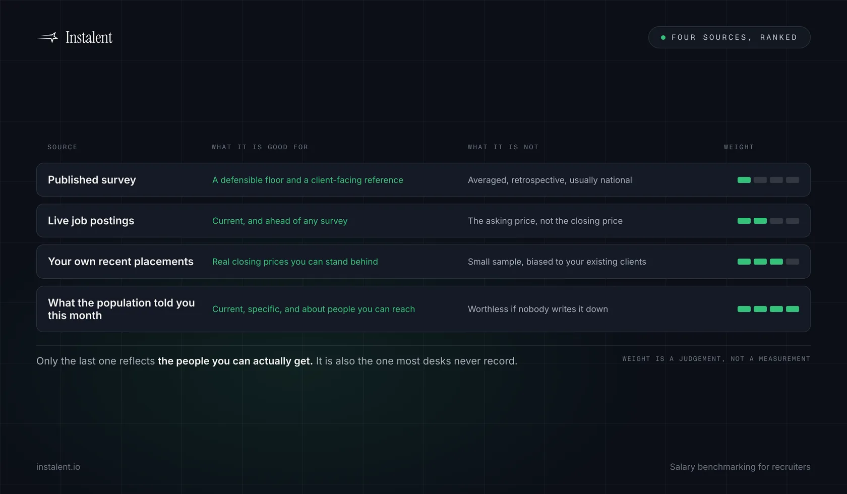Click the WHAT IT IS GOOD FOR header

click(x=260, y=147)
